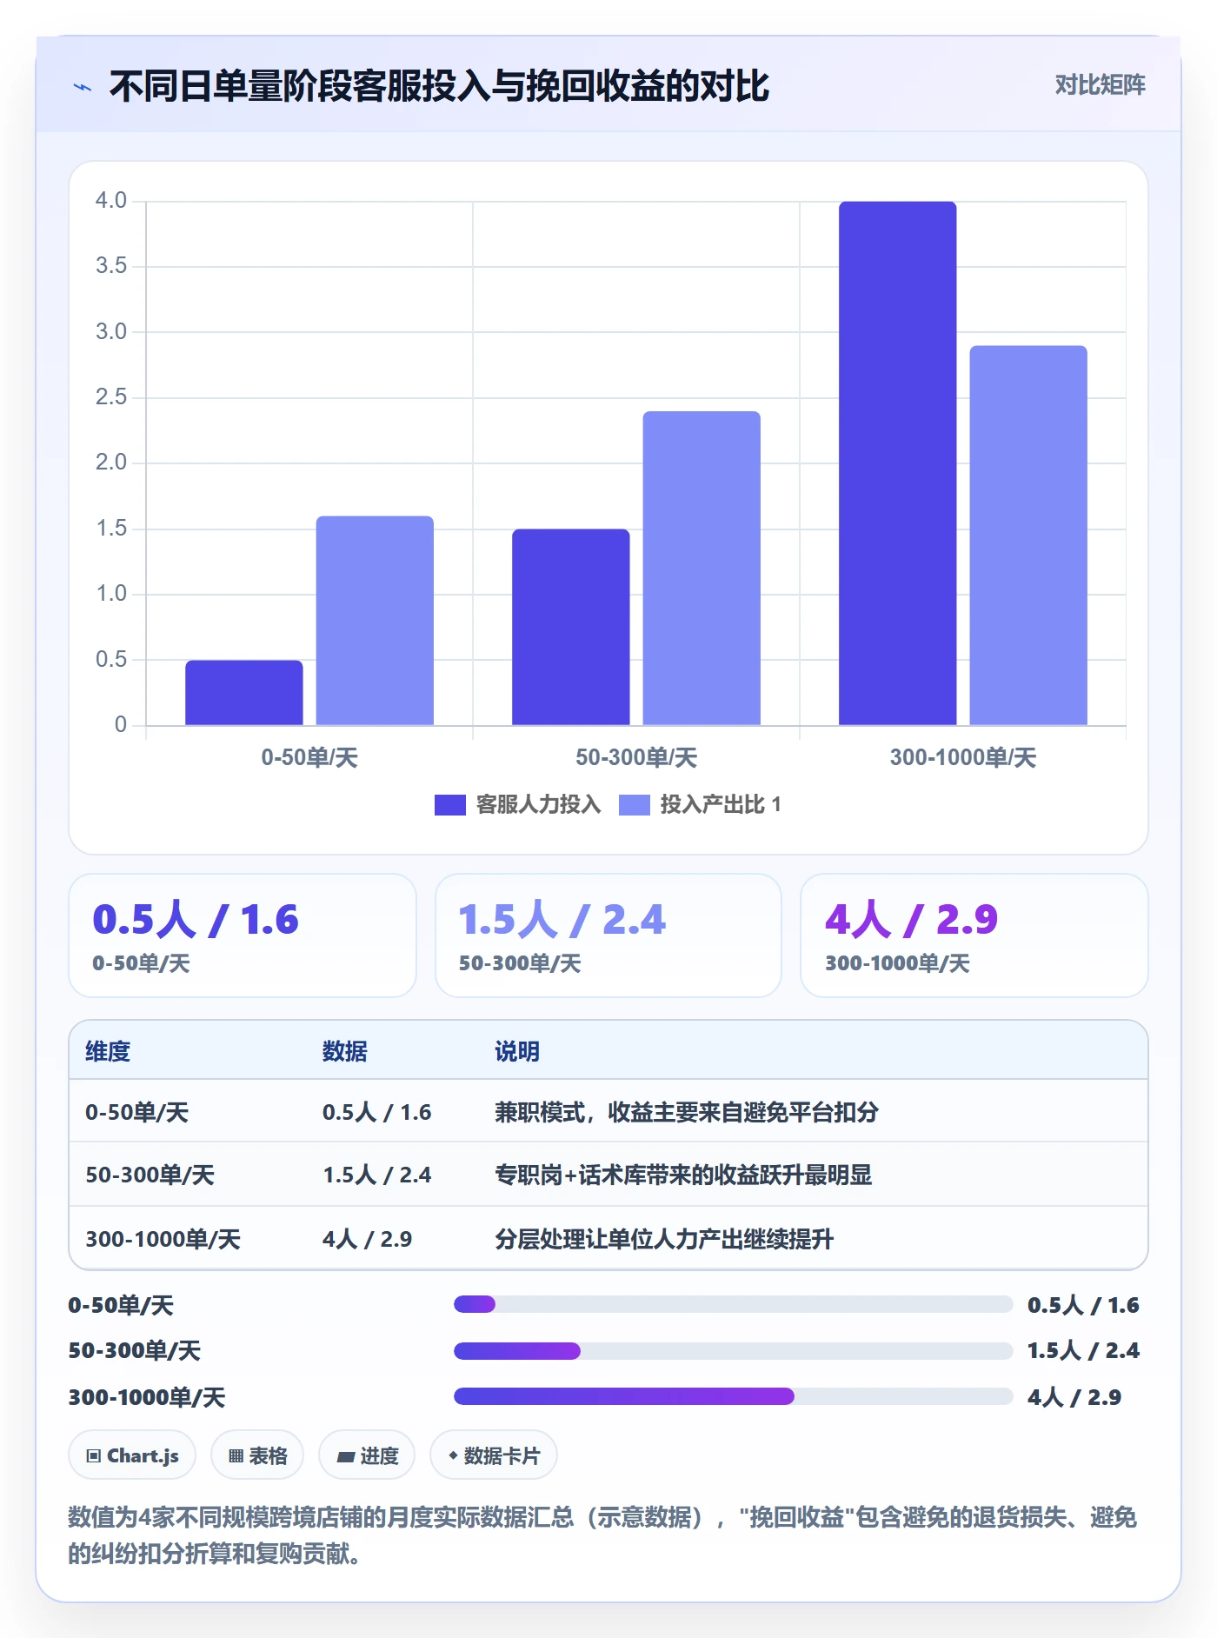Click the 50-300单/天 progress bar
The image size is (1217, 1638).
click(x=733, y=1351)
